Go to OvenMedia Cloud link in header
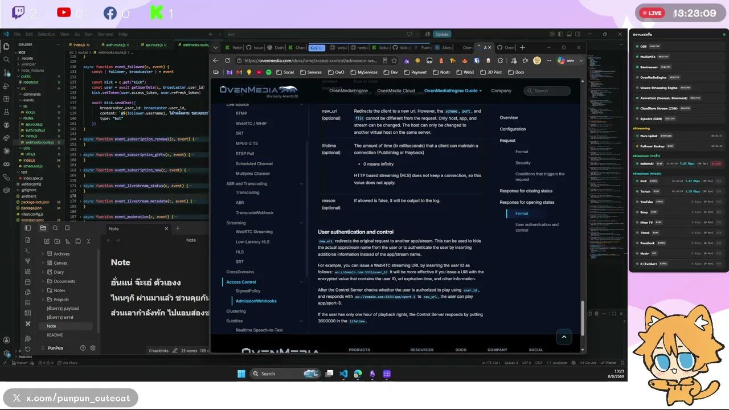 396,91
